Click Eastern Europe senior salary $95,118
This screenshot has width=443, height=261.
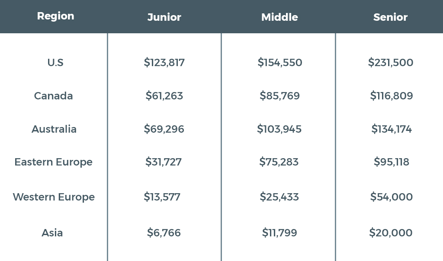[391, 162]
